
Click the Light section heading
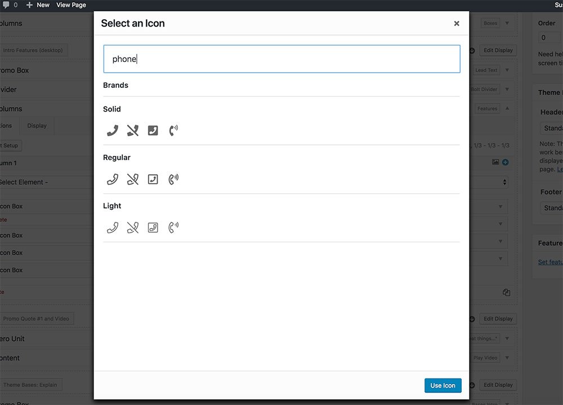click(x=112, y=206)
